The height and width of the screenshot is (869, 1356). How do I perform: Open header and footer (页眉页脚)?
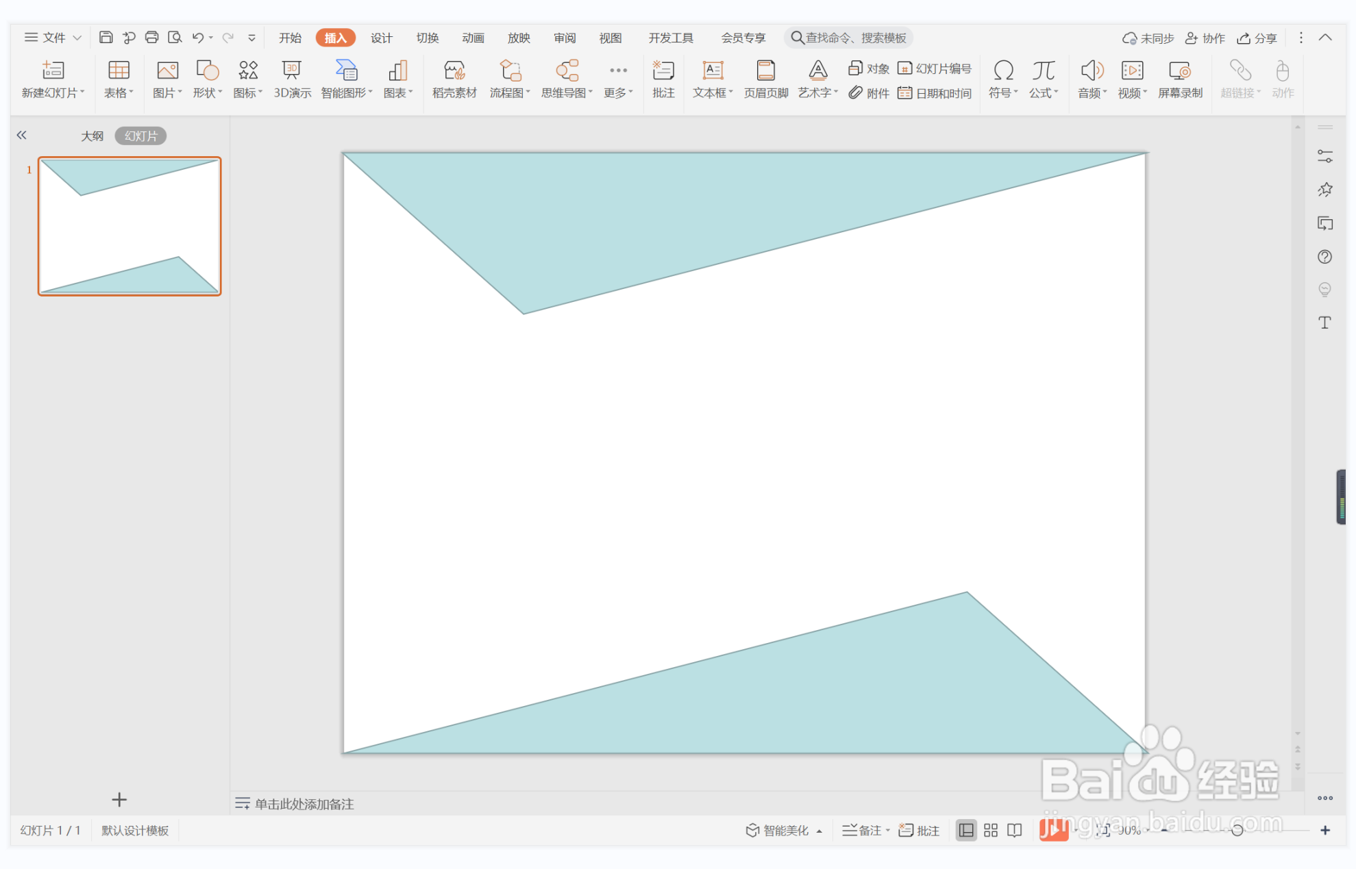click(x=766, y=79)
